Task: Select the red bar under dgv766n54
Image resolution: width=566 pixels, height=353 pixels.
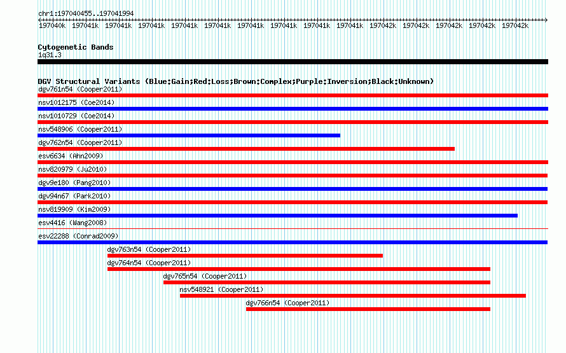Action: pos(368,309)
